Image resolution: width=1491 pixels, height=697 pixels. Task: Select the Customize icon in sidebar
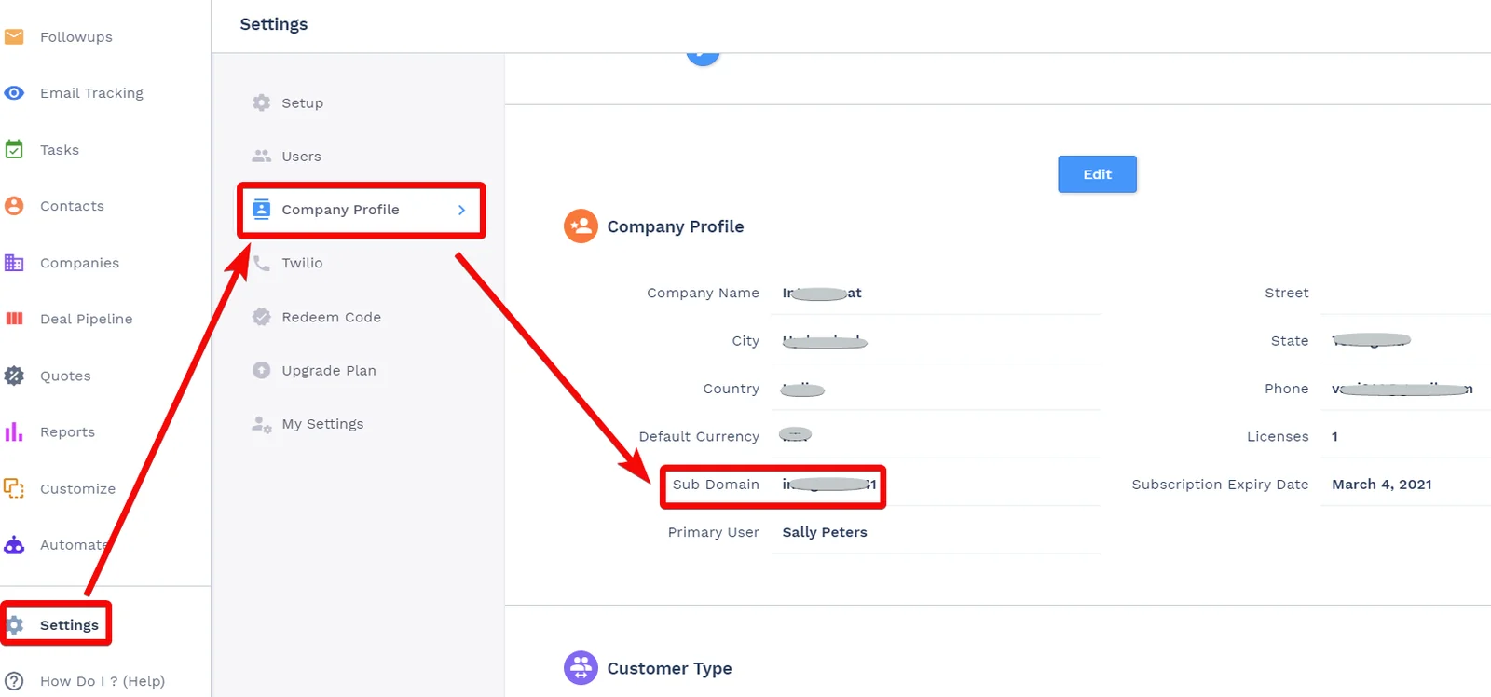point(14,488)
